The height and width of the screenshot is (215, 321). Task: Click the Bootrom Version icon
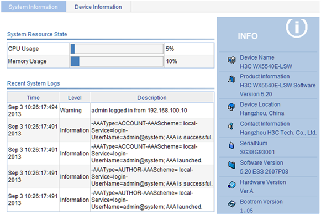point(231,204)
